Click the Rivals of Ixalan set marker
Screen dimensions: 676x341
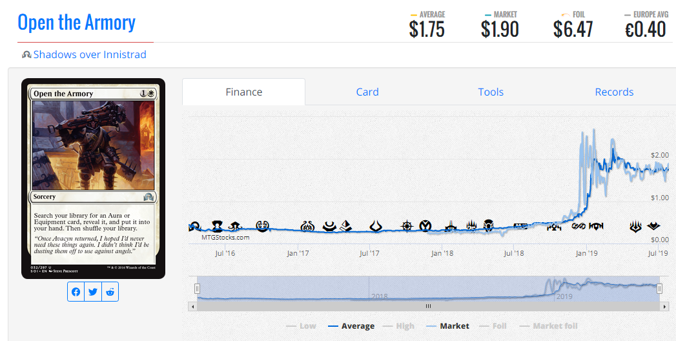pos(451,226)
